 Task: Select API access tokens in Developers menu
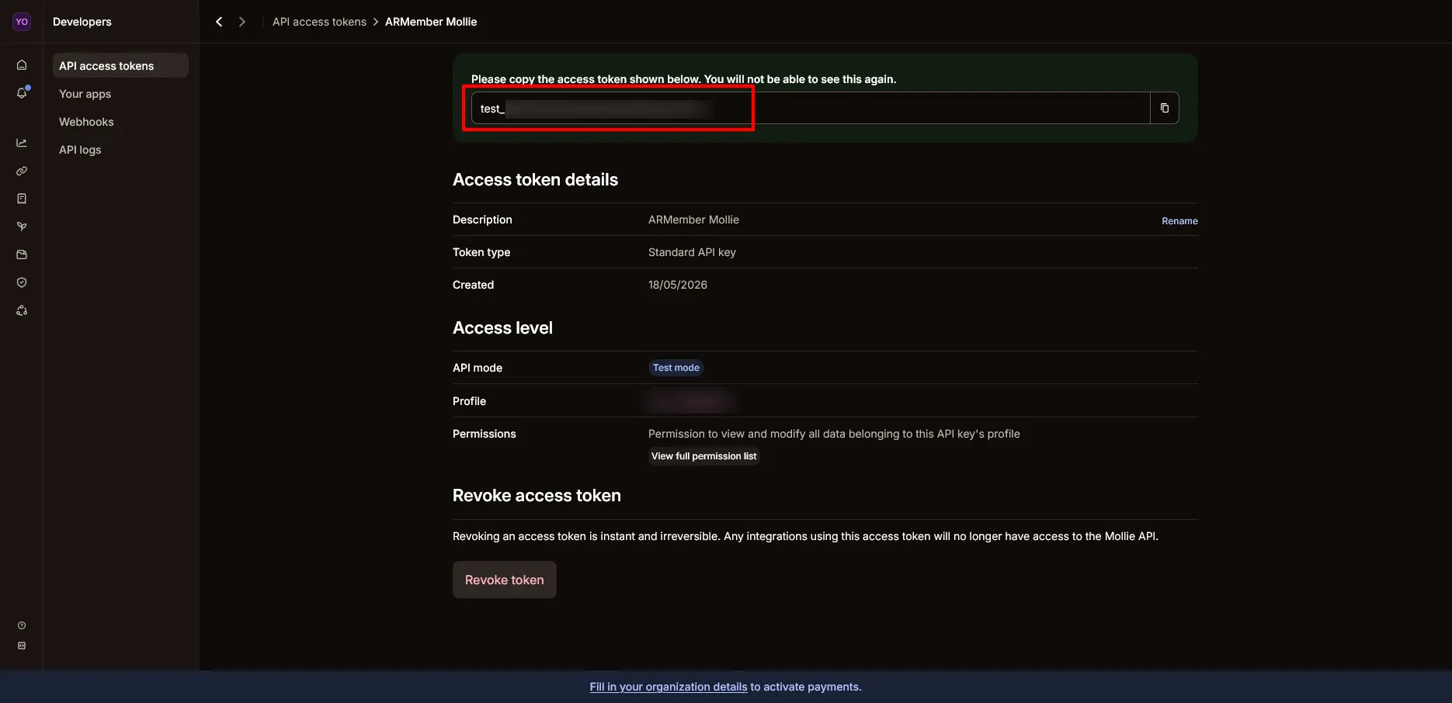120,66
